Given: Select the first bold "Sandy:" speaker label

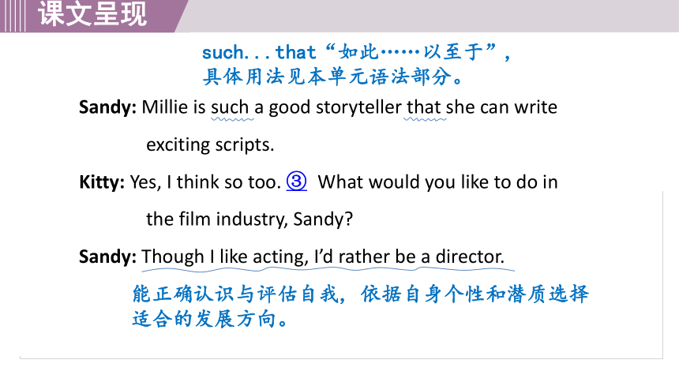Looking at the screenshot, I should pyautogui.click(x=107, y=107).
